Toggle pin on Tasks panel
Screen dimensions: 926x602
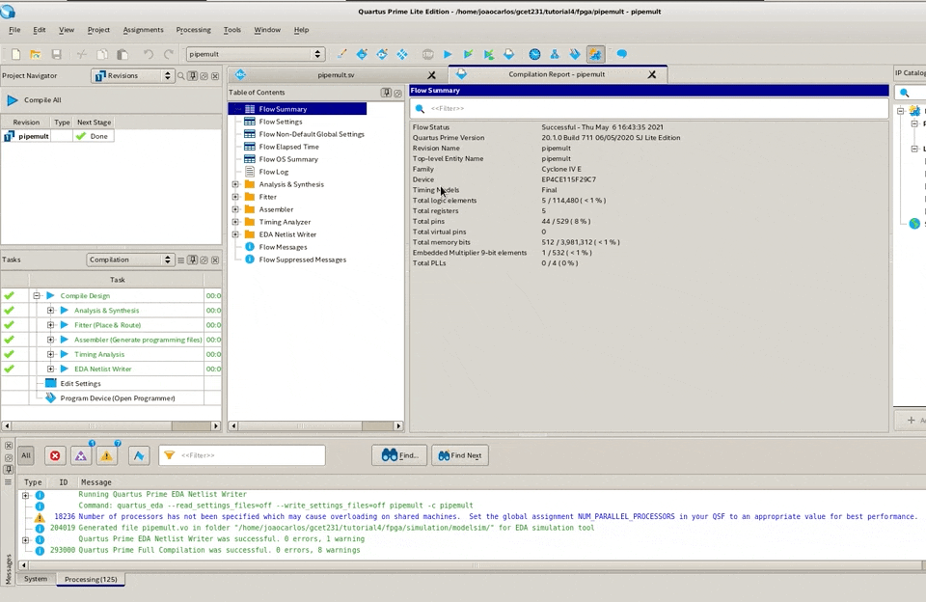193,260
